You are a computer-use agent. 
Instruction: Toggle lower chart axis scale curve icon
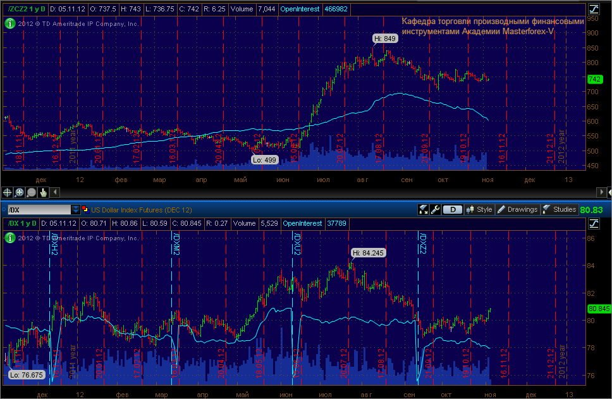[x=594, y=223]
